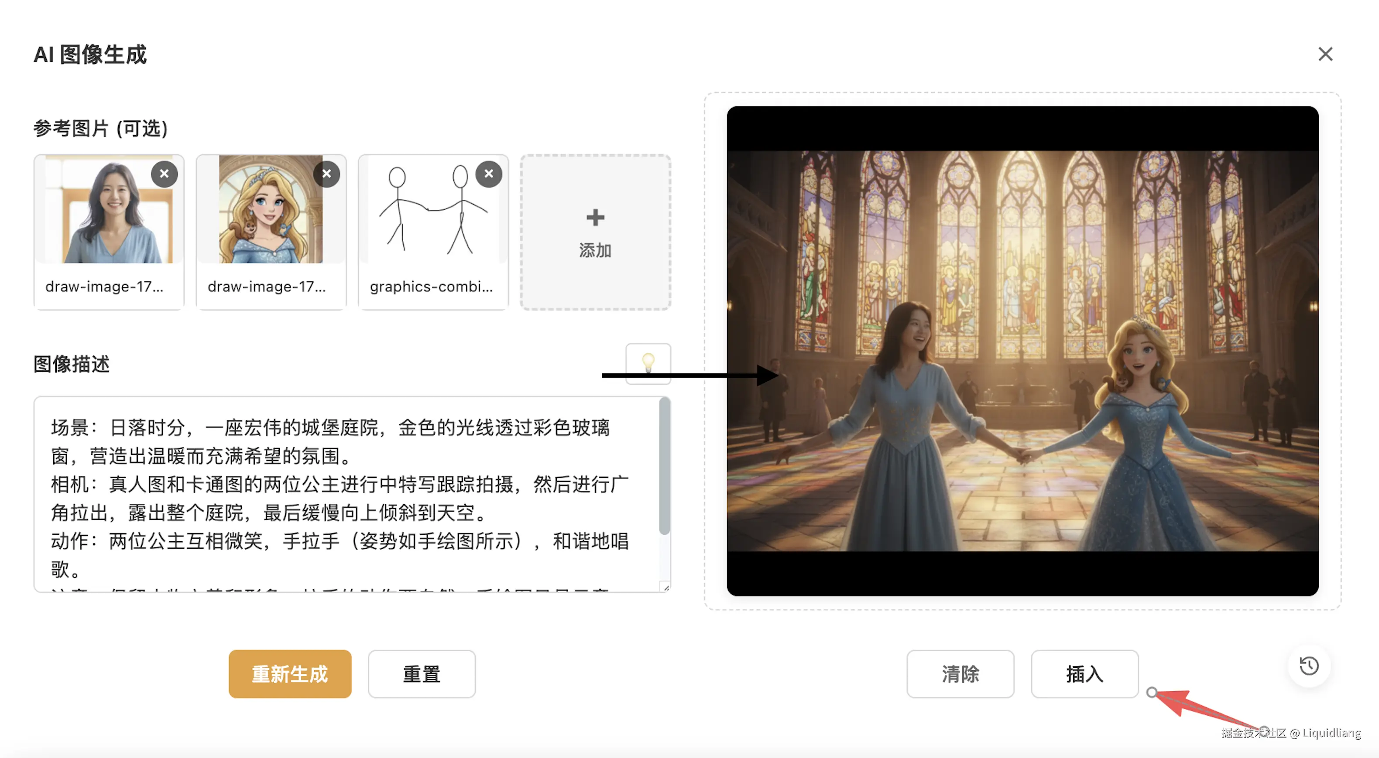This screenshot has height=758, width=1379.
Task: Click the graphics-combi... file name label
Action: coord(431,287)
